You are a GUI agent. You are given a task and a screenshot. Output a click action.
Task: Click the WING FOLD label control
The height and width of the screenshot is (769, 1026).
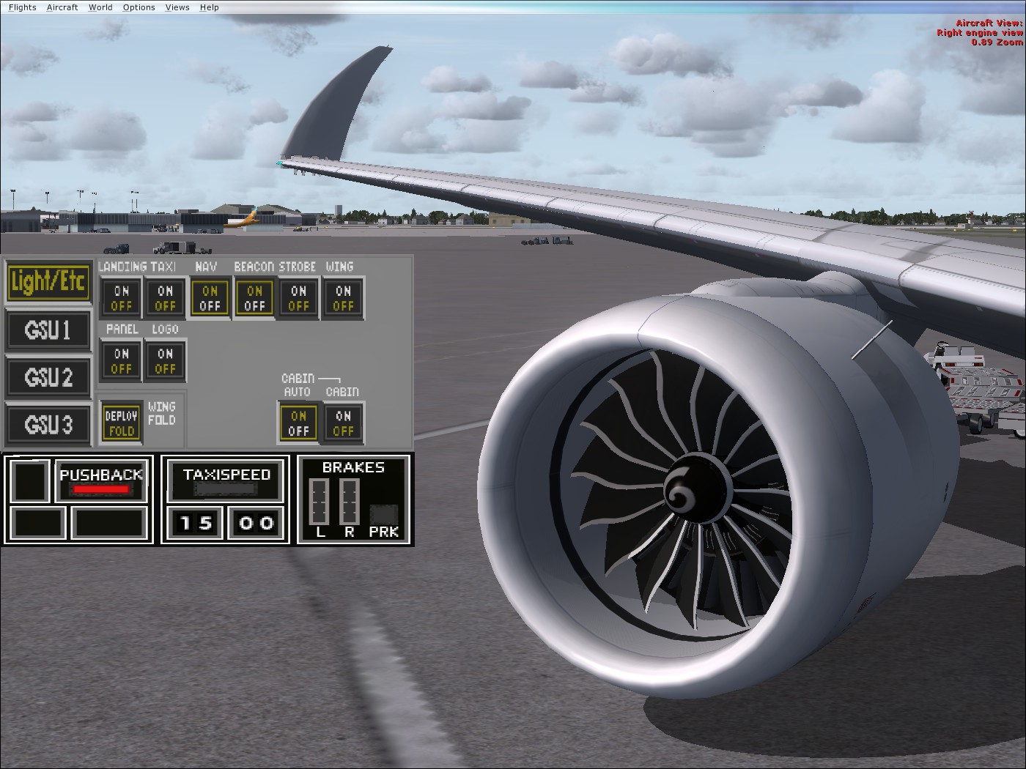[162, 414]
